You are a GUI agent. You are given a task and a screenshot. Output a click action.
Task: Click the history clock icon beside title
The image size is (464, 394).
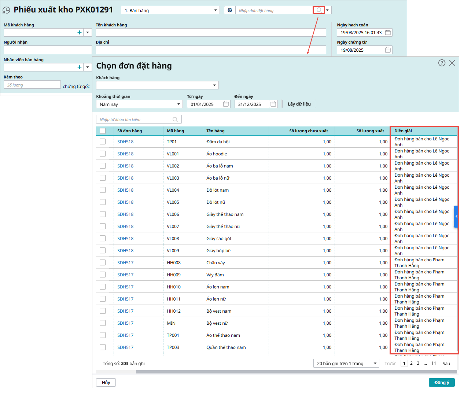tap(6, 10)
